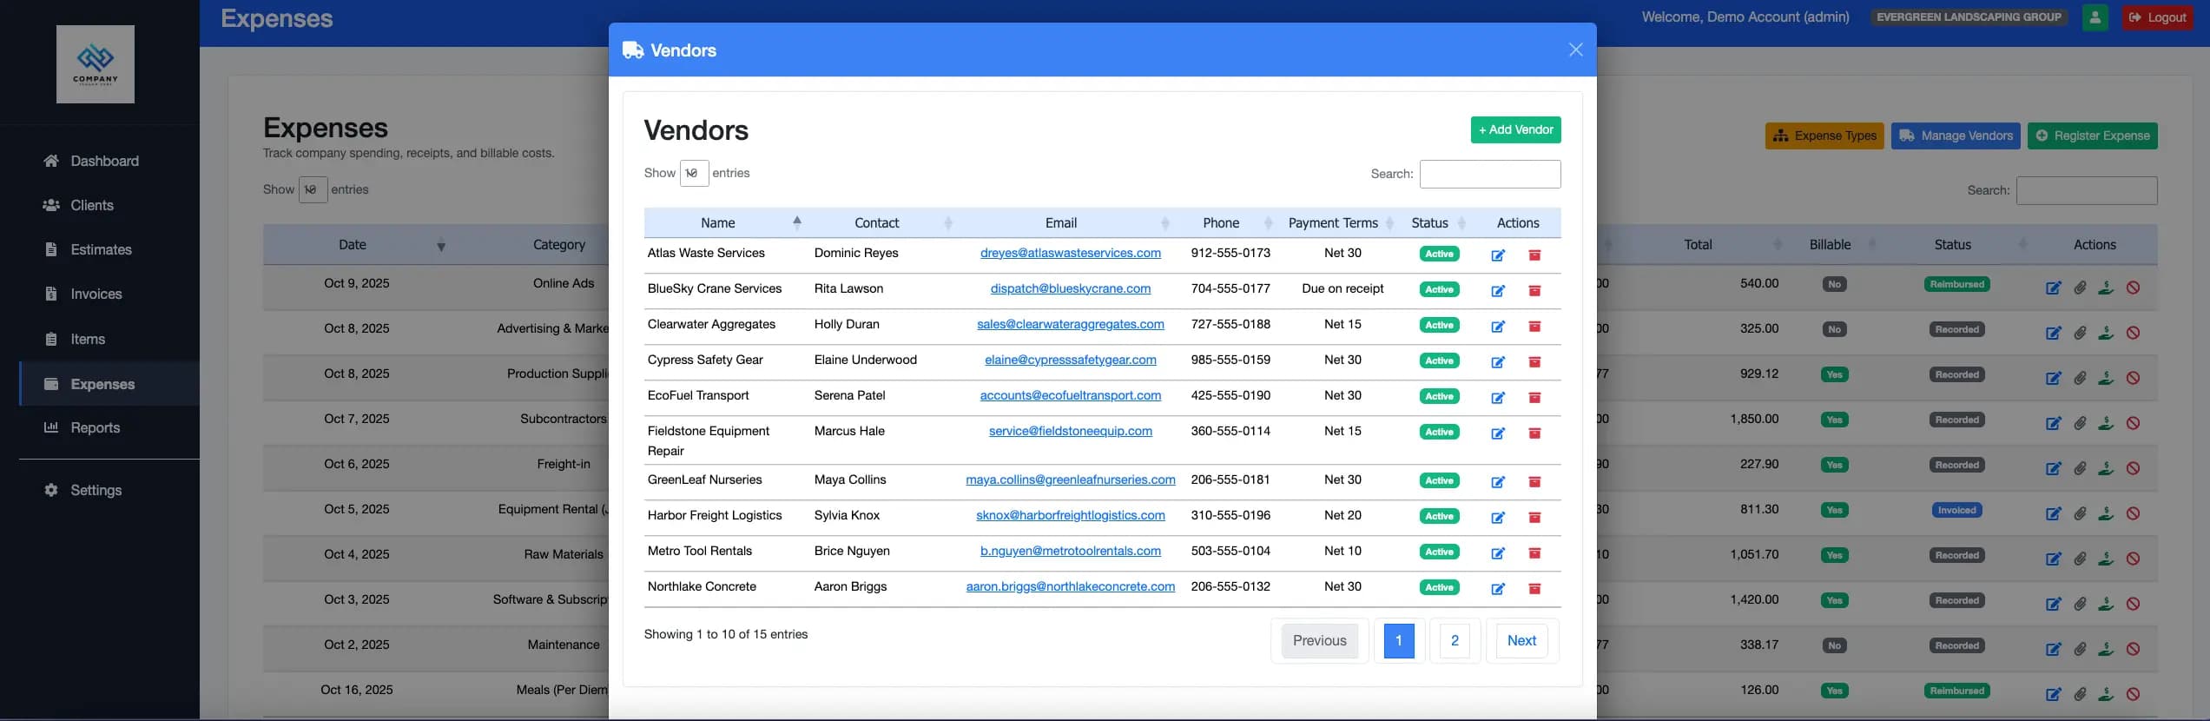
Task: Click the Register Expense button
Action: [2092, 136]
